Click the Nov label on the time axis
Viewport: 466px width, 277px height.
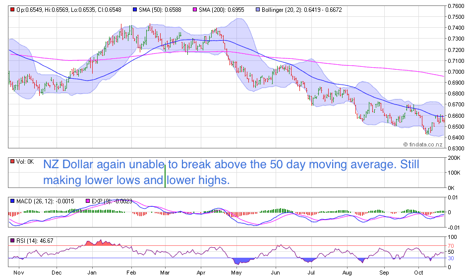pyautogui.click(x=18, y=273)
